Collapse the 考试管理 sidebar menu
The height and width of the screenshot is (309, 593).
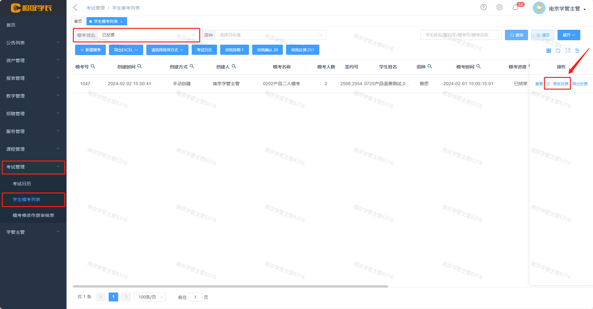(x=33, y=167)
